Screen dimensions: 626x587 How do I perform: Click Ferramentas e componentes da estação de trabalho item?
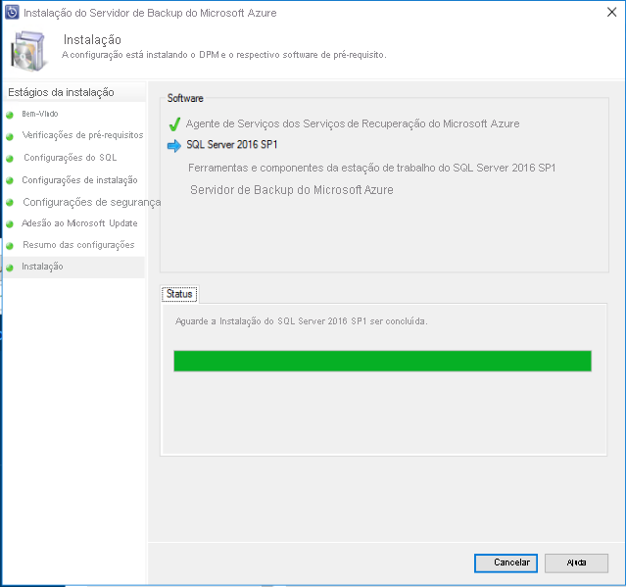(371, 168)
